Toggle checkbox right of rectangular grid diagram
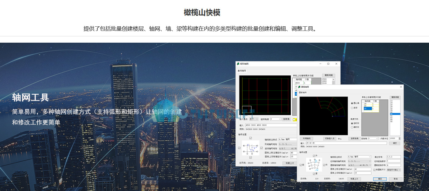The height and width of the screenshot is (191, 429). click(x=261, y=148)
